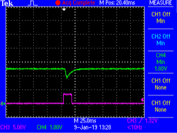Click the "CH4 1.00V" scale readout
177x133 pixels.
pos(50,127)
